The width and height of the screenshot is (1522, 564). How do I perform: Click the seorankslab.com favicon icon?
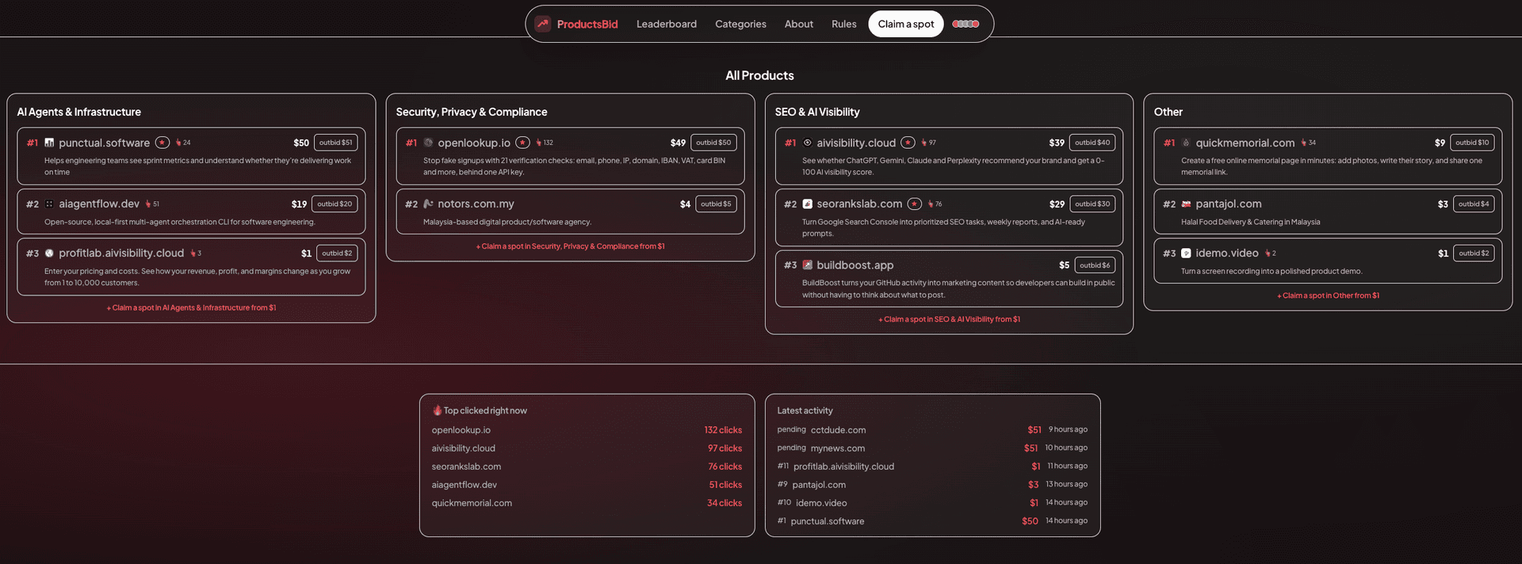point(807,204)
